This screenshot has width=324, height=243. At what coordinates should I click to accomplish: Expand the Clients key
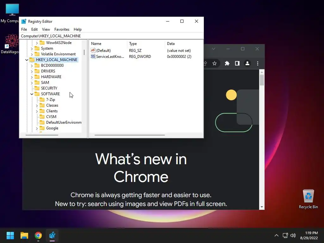37,111
